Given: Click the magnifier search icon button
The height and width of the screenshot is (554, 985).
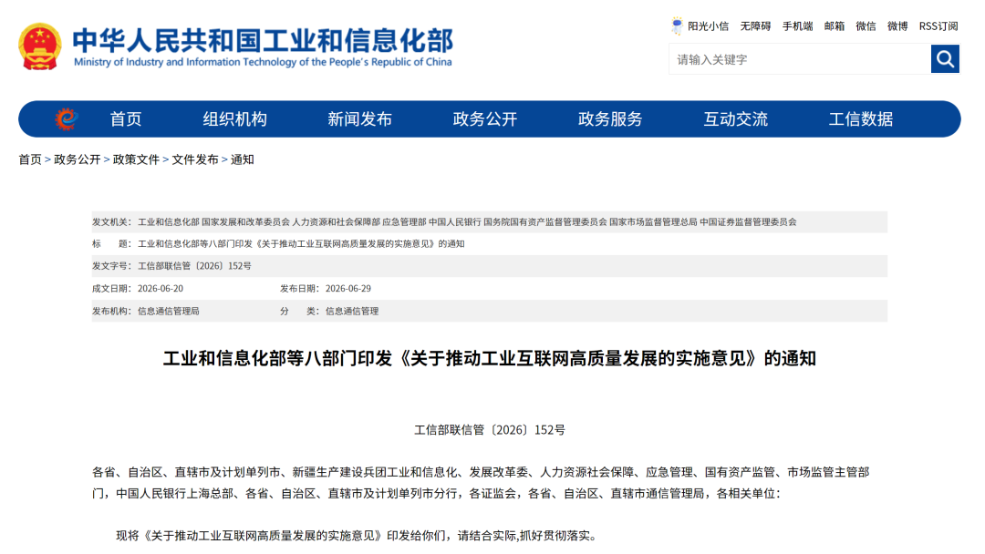Looking at the screenshot, I should (945, 59).
